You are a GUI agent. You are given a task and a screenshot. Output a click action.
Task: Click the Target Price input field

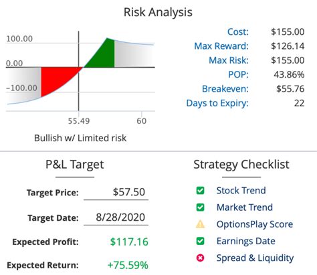pos(116,192)
